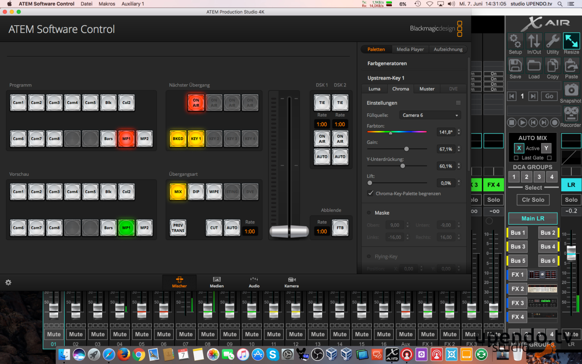Mute X AIR channel 01
This screenshot has width=582, height=364.
[x=54, y=334]
